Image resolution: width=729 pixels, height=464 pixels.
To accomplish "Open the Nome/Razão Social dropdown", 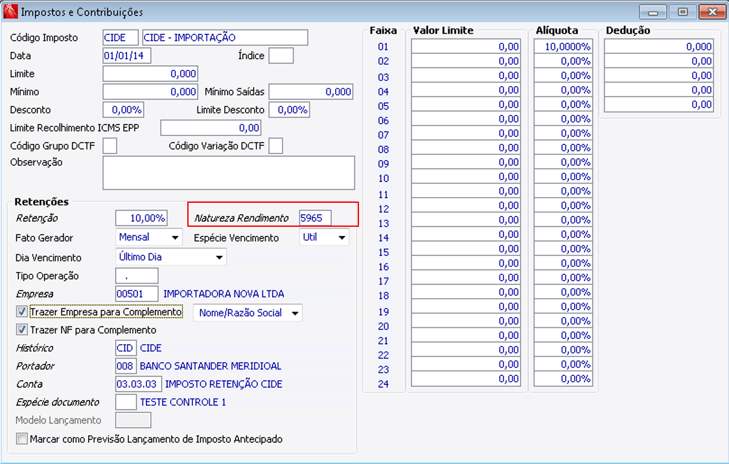I will pos(248,312).
